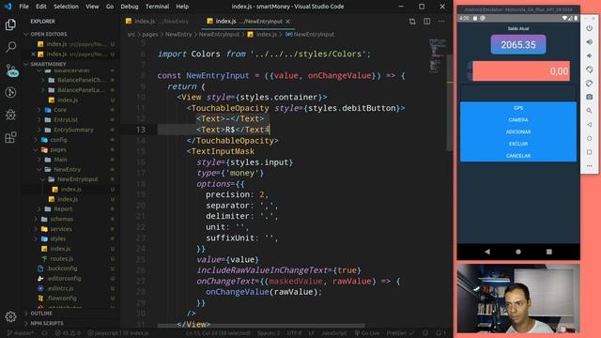Expand the EntryList folder

click(x=66, y=119)
